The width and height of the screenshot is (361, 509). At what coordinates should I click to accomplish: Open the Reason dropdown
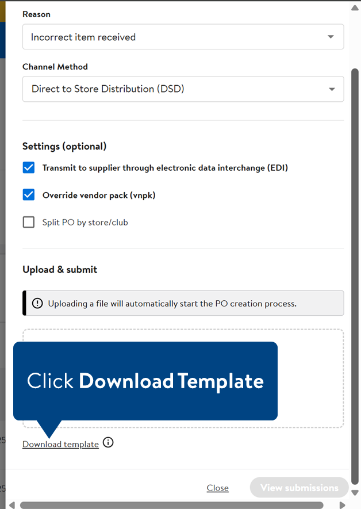[x=183, y=37]
